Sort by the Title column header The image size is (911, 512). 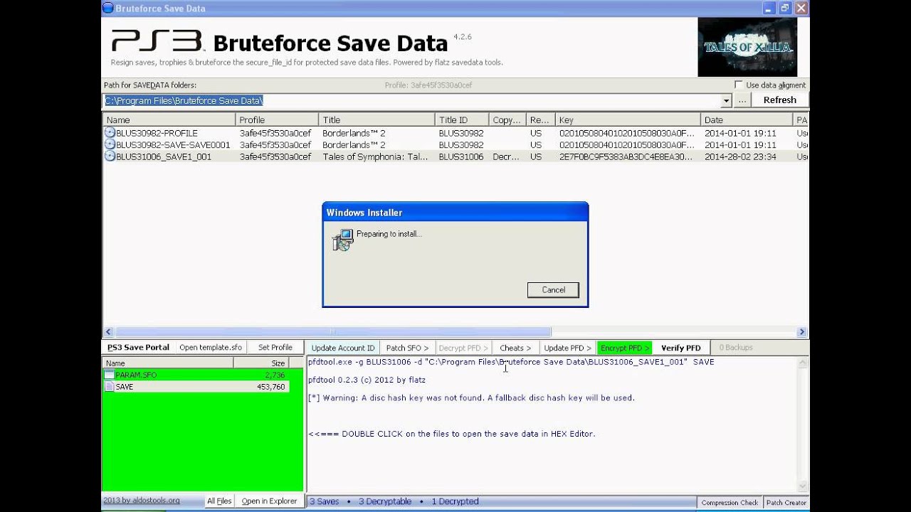376,120
